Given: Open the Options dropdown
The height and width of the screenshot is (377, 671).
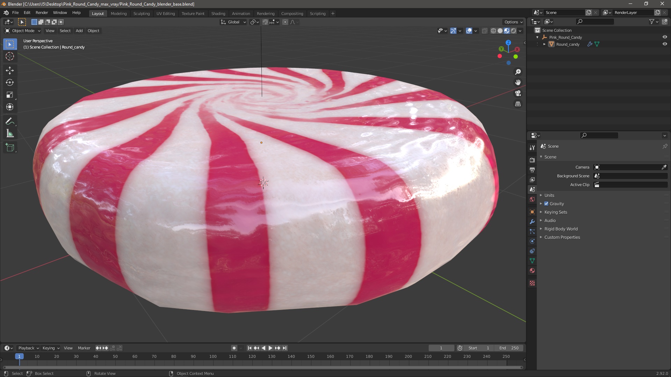Looking at the screenshot, I should tap(513, 22).
